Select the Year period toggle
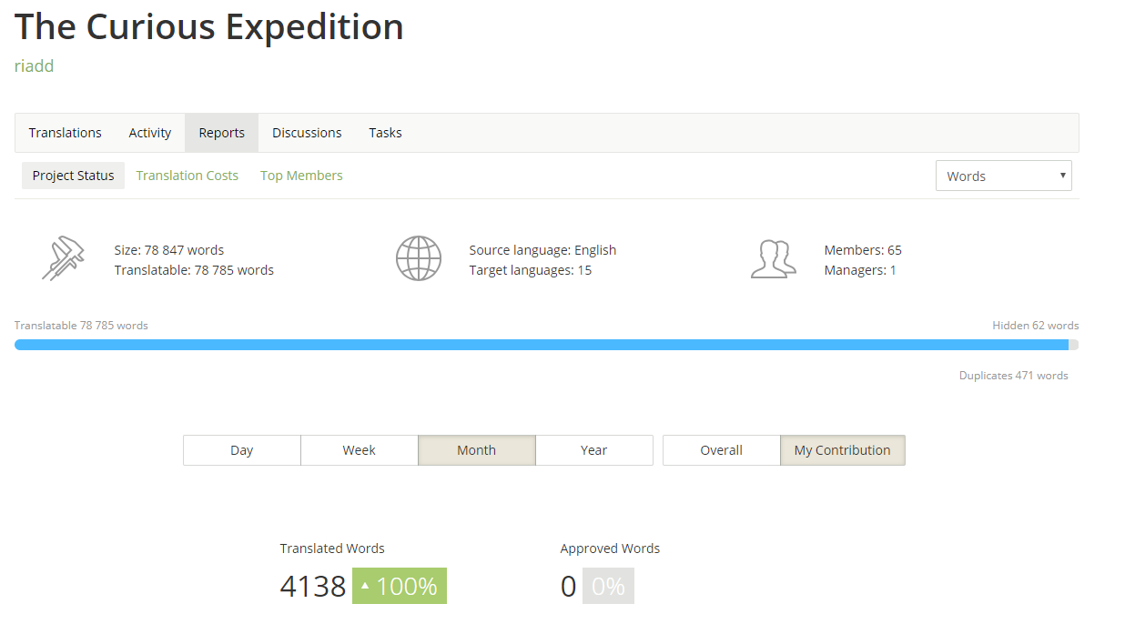This screenshot has width=1125, height=634. click(594, 450)
